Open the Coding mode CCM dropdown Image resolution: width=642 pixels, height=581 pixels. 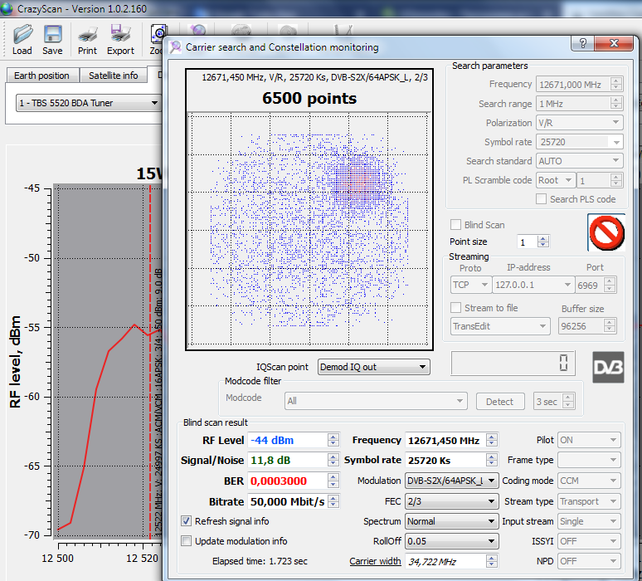point(589,481)
